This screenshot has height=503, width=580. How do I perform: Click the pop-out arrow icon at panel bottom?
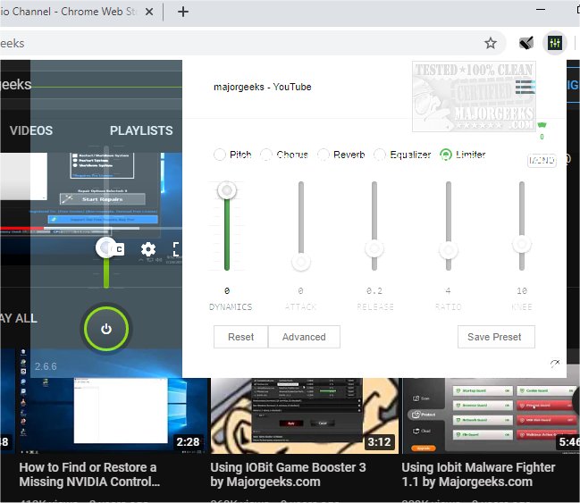554,364
